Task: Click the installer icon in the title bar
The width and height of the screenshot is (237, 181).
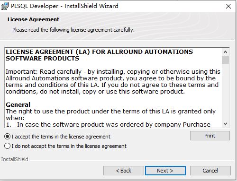Action: (x=5, y=6)
